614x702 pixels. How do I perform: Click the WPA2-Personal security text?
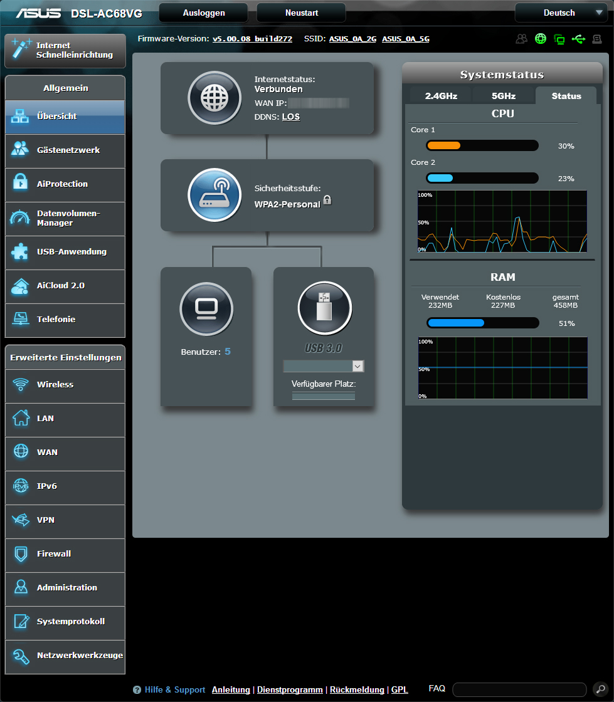coord(287,204)
